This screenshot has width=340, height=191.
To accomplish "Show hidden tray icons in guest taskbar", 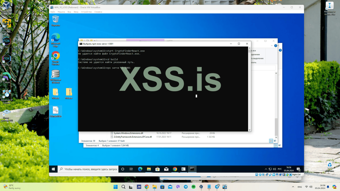I will coord(266,169).
